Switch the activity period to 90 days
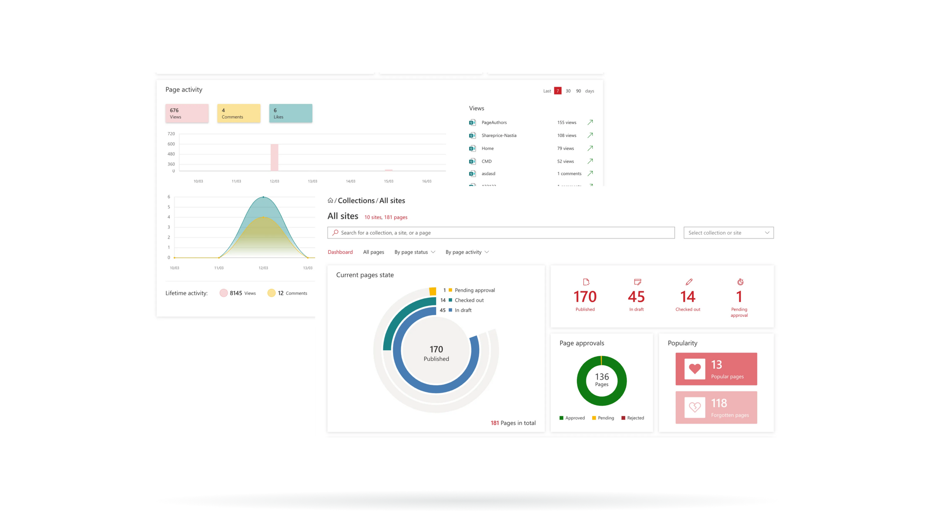This screenshot has height=527, width=934. pyautogui.click(x=578, y=91)
